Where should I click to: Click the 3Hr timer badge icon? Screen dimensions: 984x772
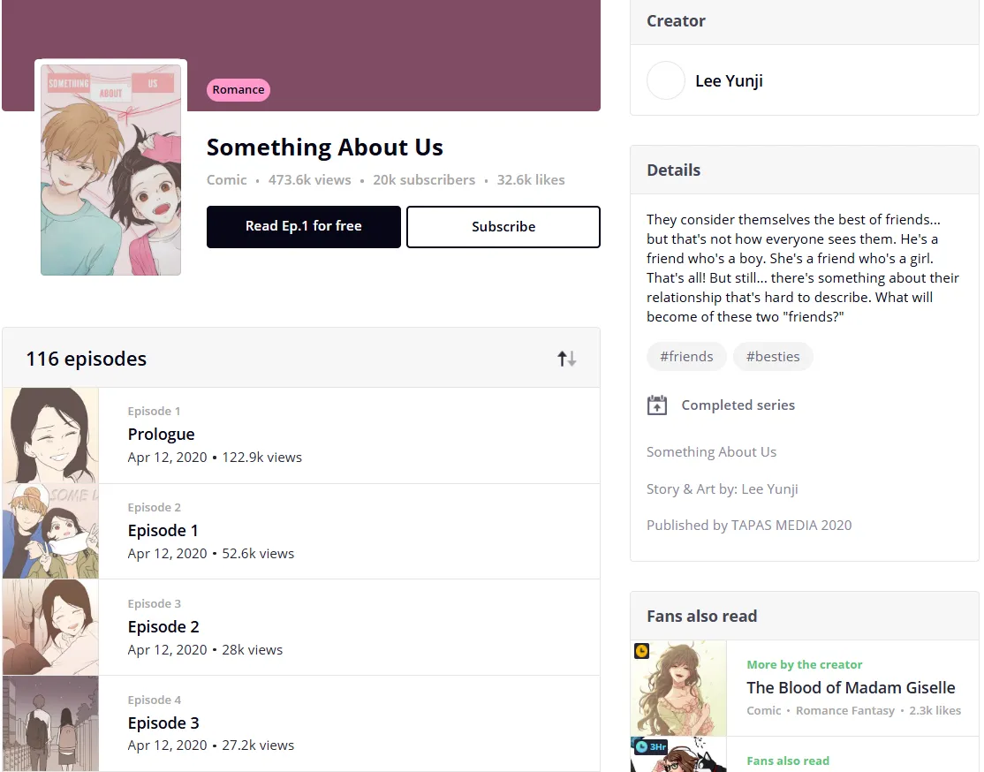pyautogui.click(x=649, y=746)
